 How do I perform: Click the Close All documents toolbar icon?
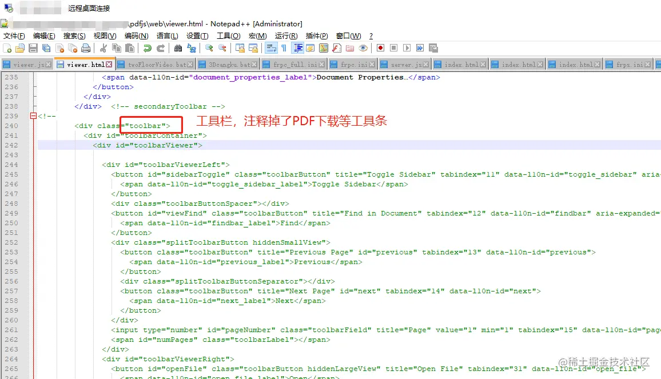tap(73, 48)
